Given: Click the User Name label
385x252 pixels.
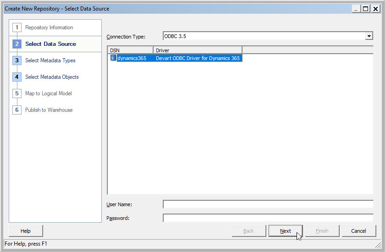Looking at the screenshot, I should click(x=119, y=204).
